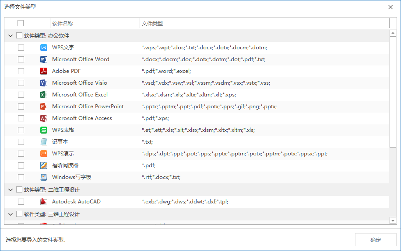Click the vertical scrollbar thumb
The height and width of the screenshot is (251, 401).
[393, 92]
